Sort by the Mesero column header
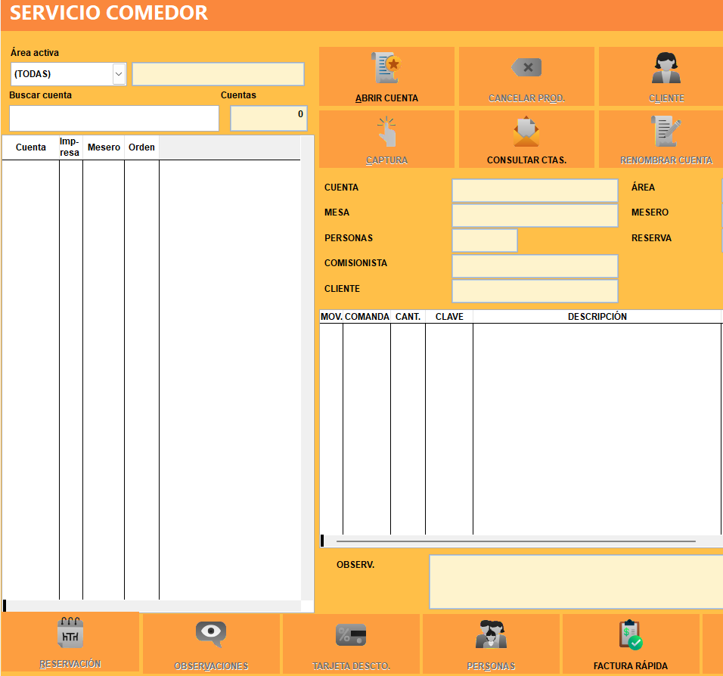Image resolution: width=723 pixels, height=676 pixels. coord(104,147)
